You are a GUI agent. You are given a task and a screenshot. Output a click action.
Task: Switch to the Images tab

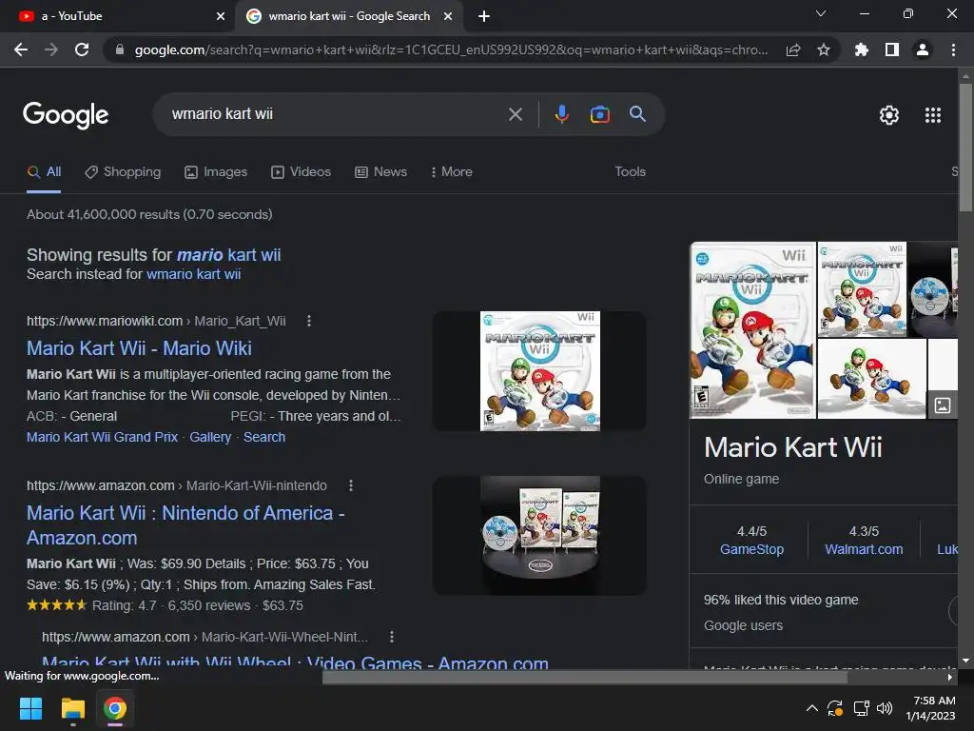[216, 172]
